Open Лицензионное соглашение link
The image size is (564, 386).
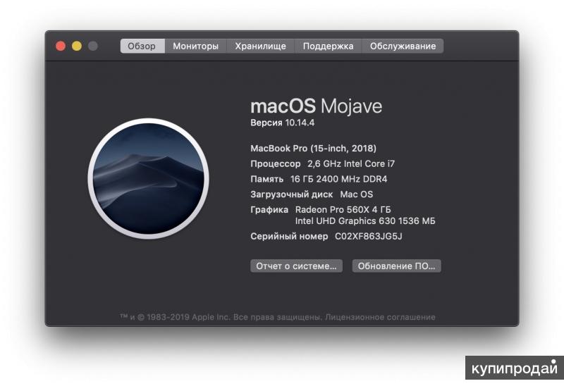pyautogui.click(x=380, y=318)
